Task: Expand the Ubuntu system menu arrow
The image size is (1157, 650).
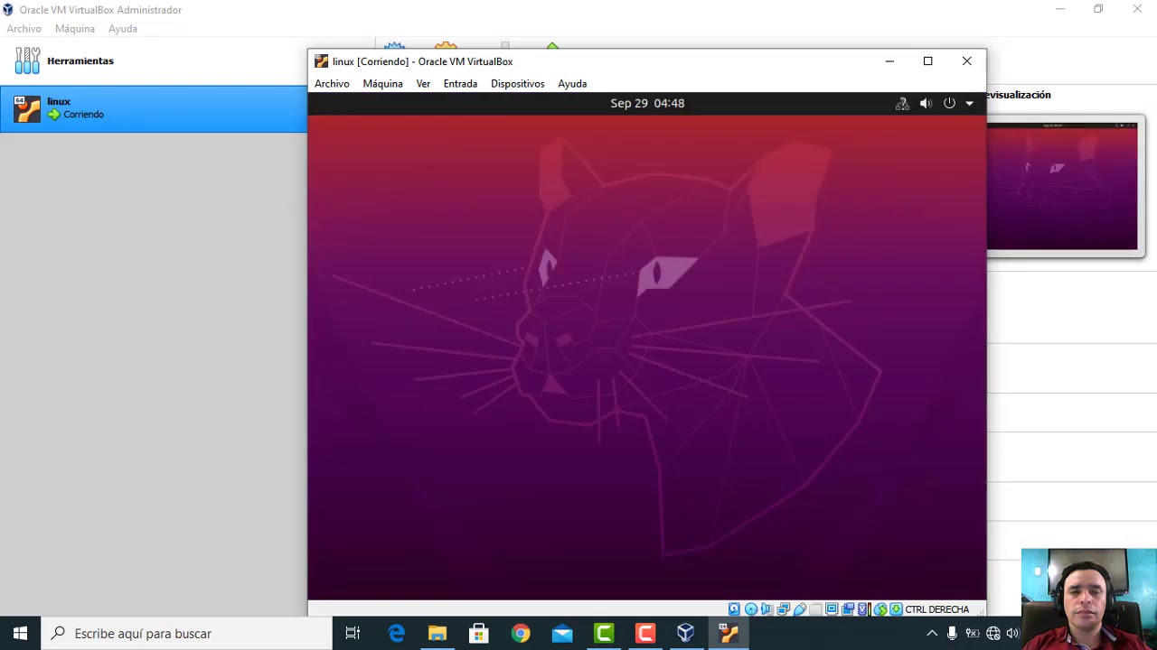Action: [969, 103]
